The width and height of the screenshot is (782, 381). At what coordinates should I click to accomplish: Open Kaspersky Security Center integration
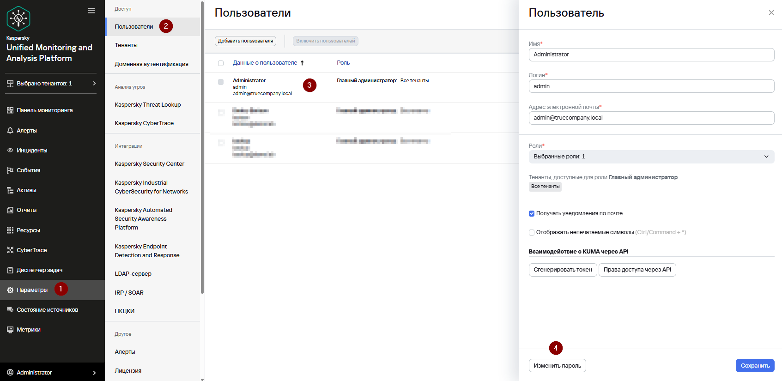(150, 164)
